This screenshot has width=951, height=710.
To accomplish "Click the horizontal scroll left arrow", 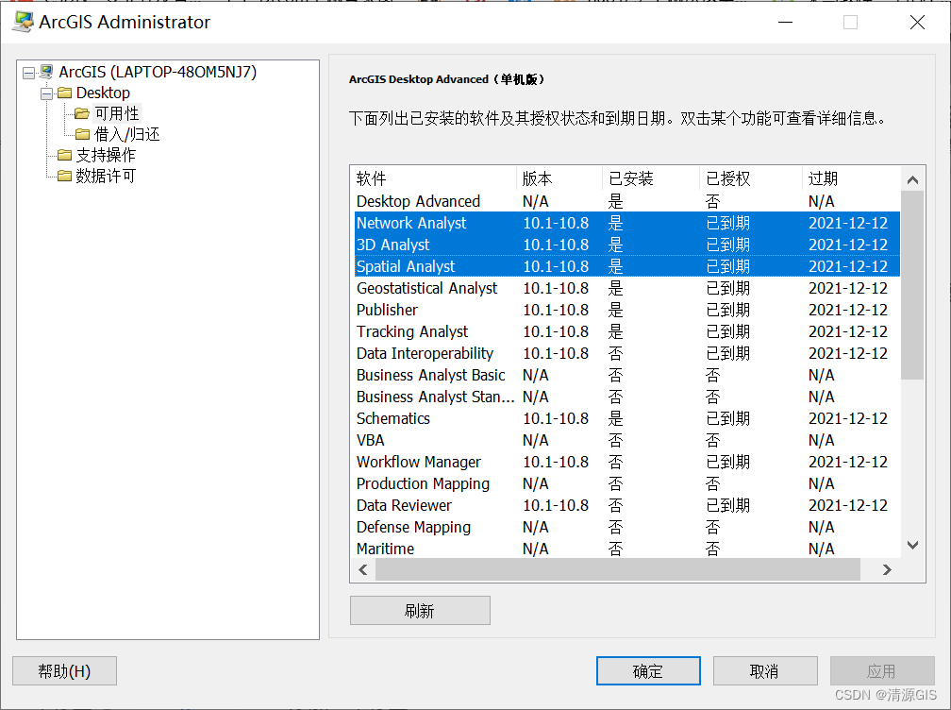I will (363, 570).
